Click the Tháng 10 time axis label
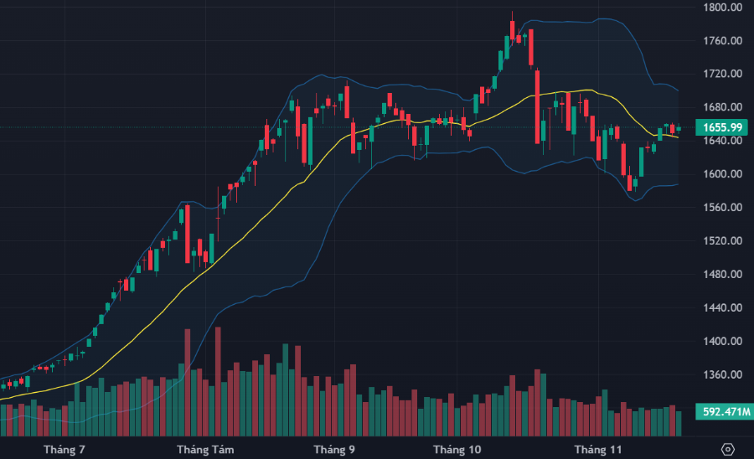The height and width of the screenshot is (459, 754). click(x=457, y=450)
